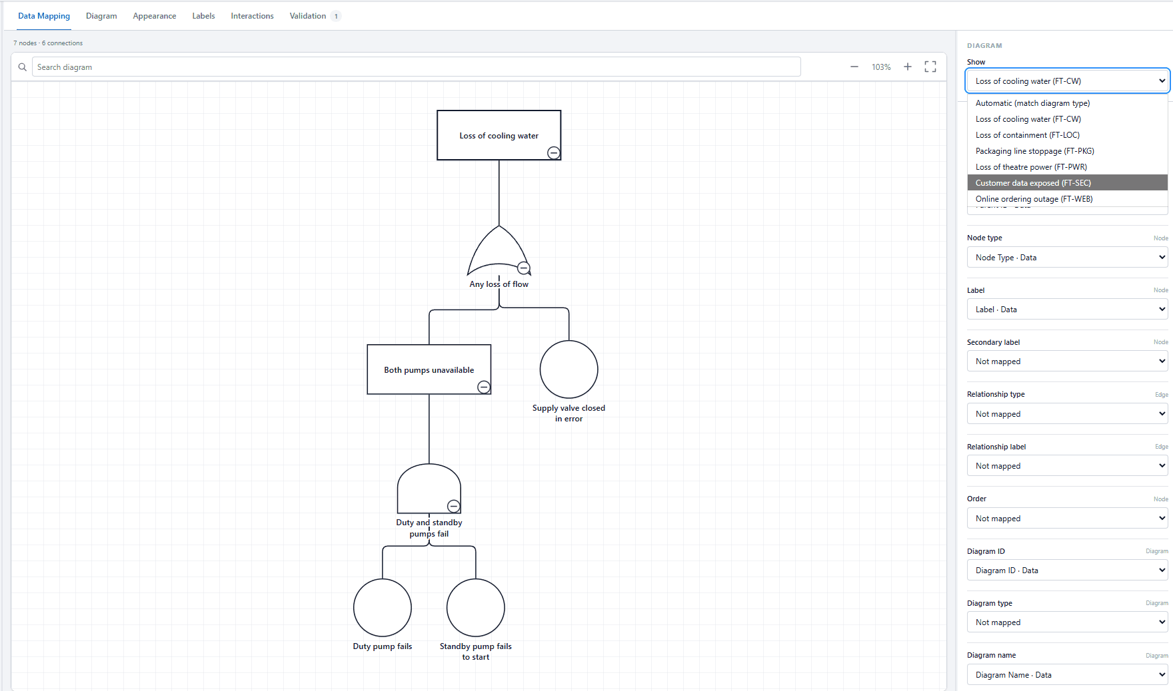Open the Relationship label dropdown
1173x691 pixels.
click(x=1067, y=466)
